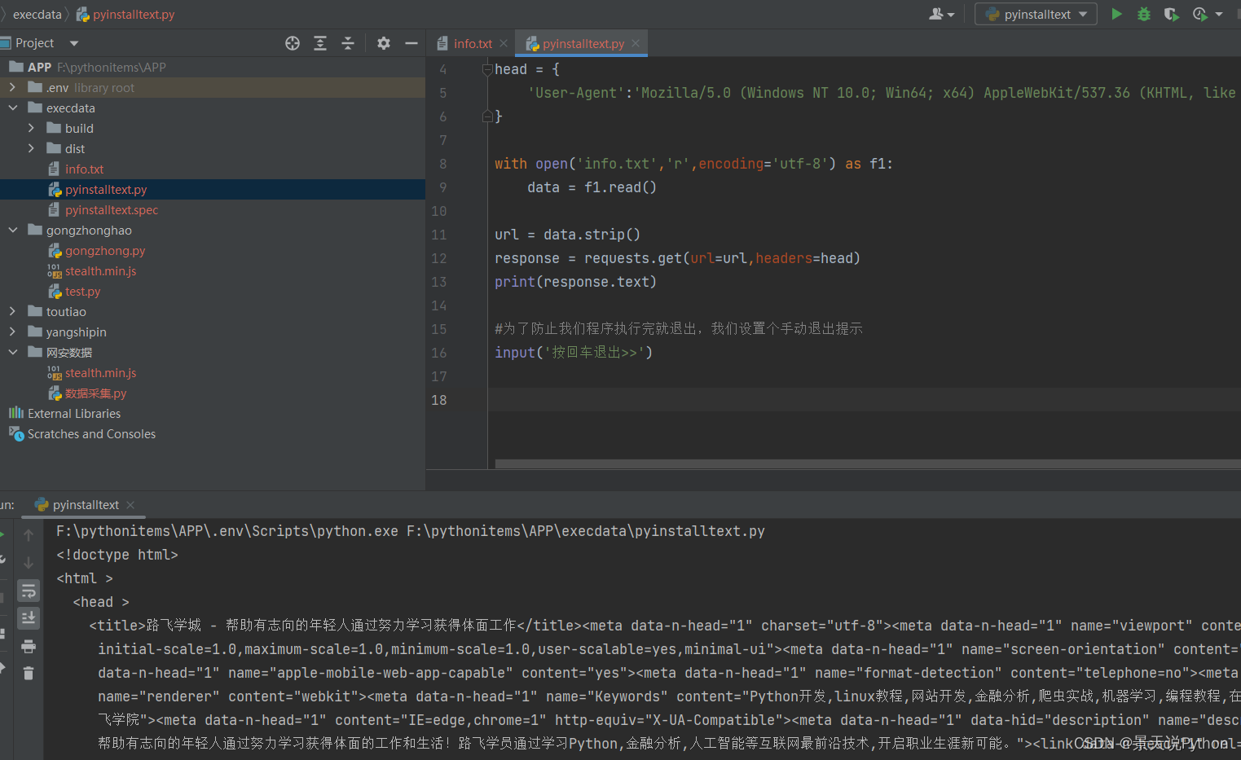Hide the Project tool window
Viewport: 1241px width, 760px height.
411,43
